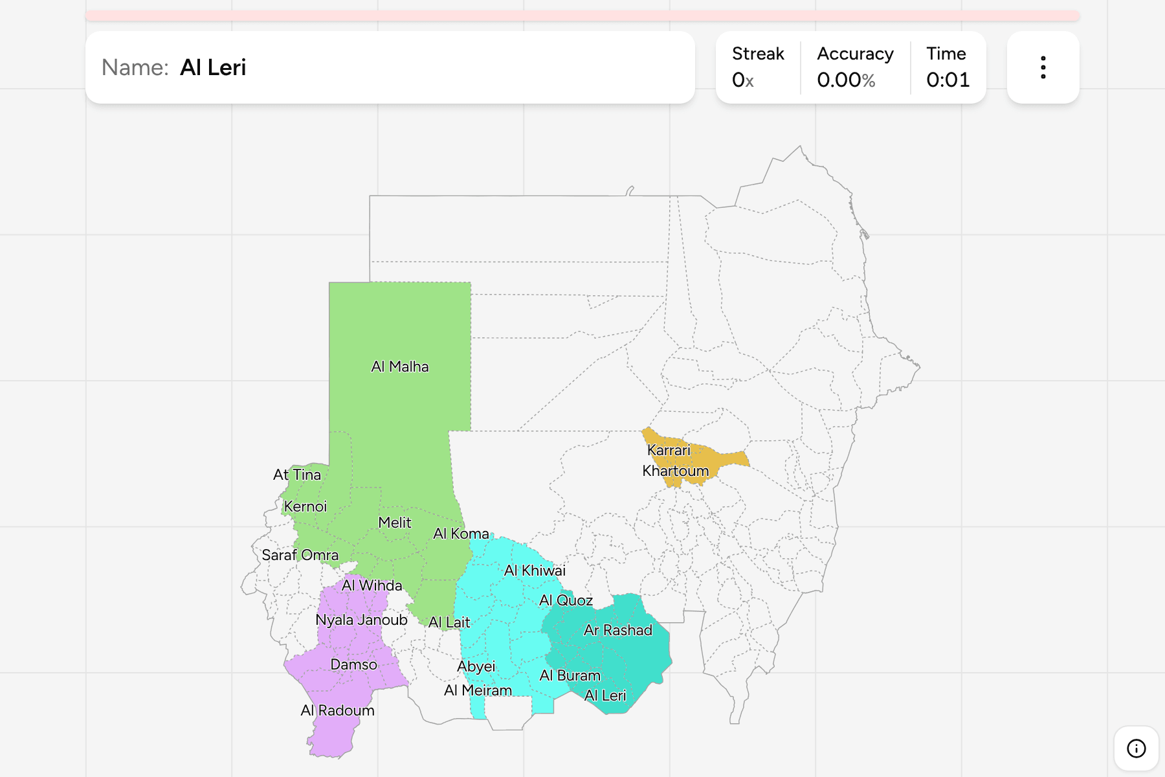Click the info icon button

point(1136,748)
